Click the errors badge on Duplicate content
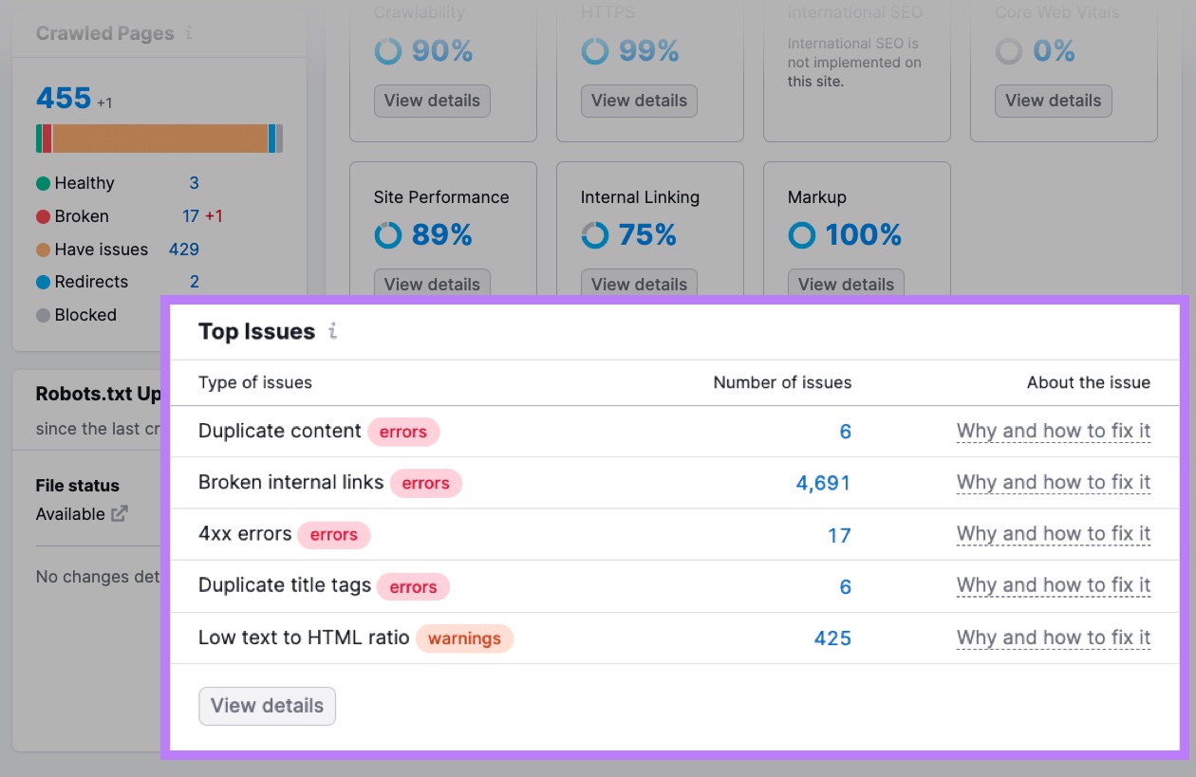 pyautogui.click(x=403, y=432)
